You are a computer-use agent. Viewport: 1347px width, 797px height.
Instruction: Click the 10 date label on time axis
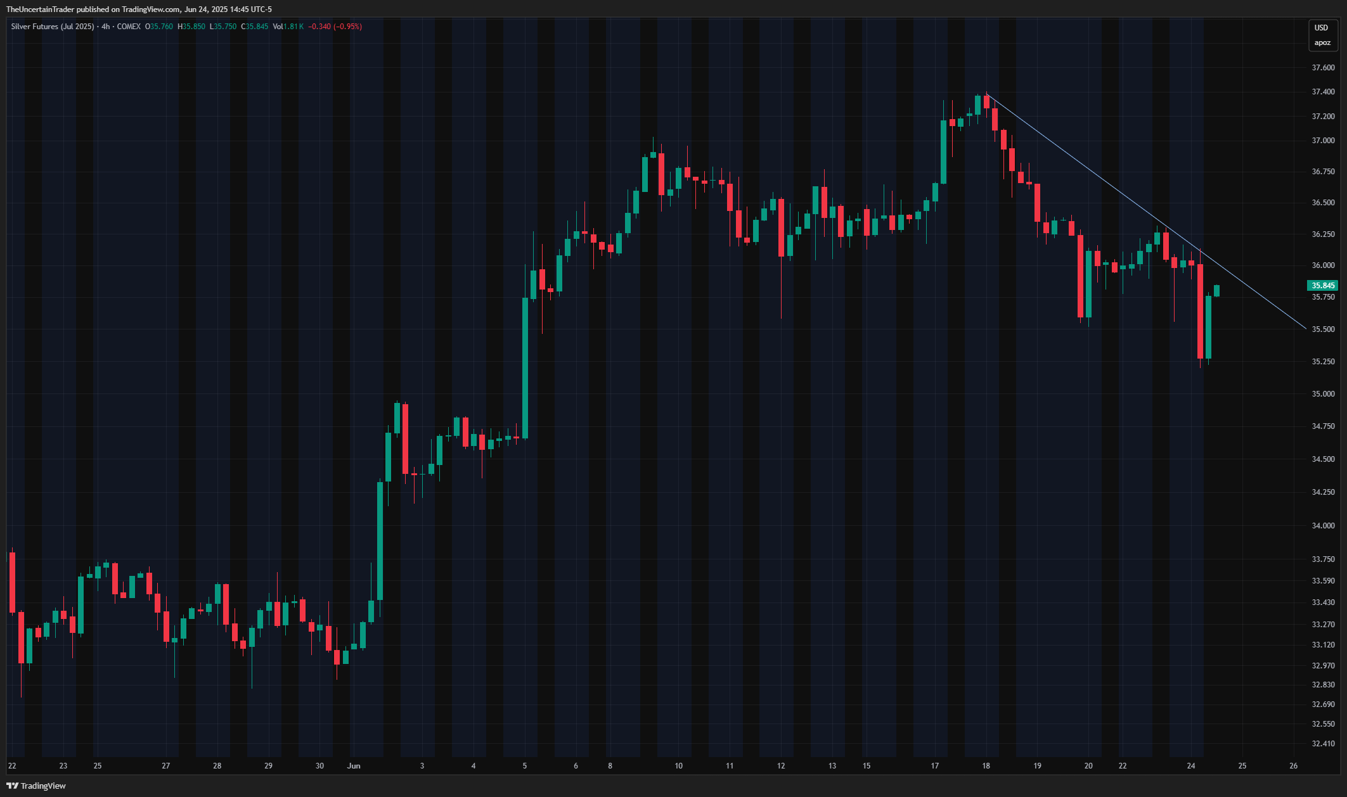(x=678, y=766)
